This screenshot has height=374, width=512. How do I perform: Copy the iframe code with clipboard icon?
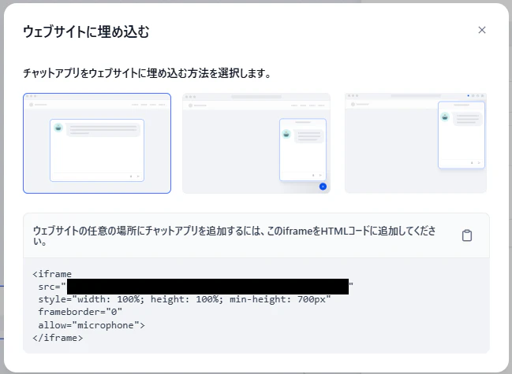467,235
